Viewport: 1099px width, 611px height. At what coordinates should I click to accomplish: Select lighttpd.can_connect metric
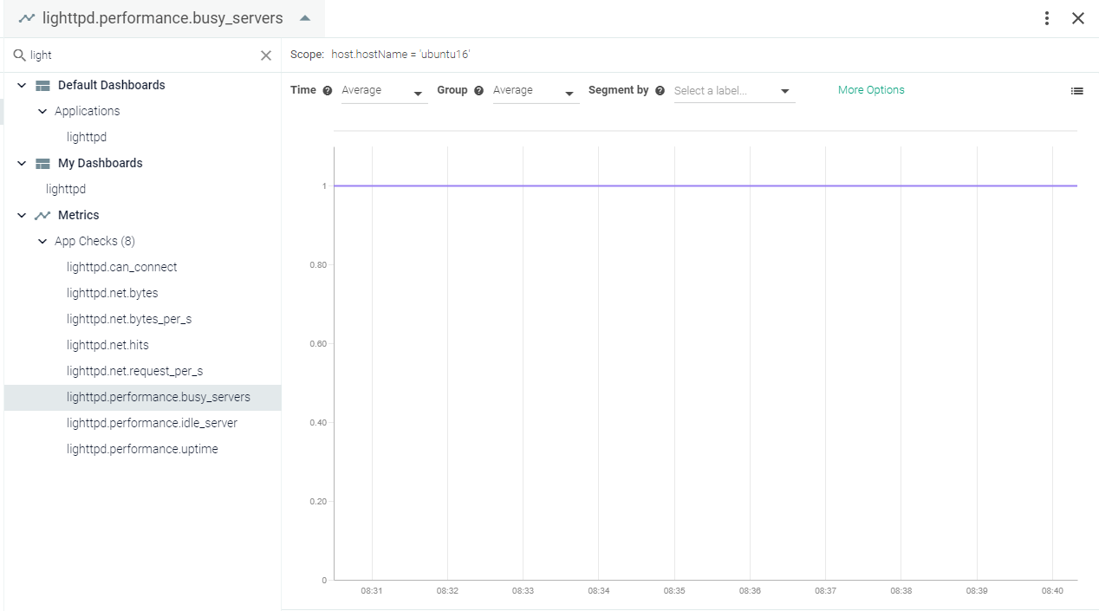coord(122,267)
